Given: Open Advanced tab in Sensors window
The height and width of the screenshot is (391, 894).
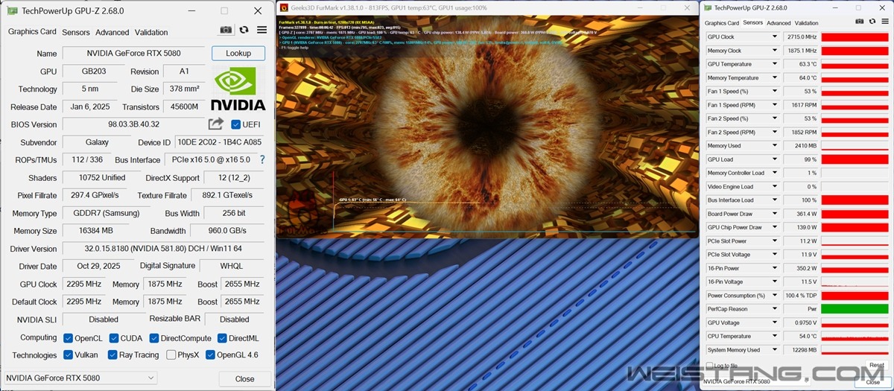Looking at the screenshot, I should click(779, 23).
